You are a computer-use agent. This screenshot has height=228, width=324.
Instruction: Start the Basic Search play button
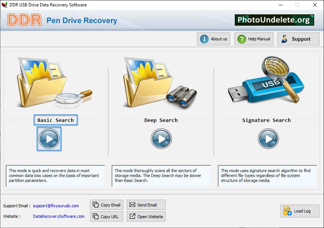[x=49, y=139]
